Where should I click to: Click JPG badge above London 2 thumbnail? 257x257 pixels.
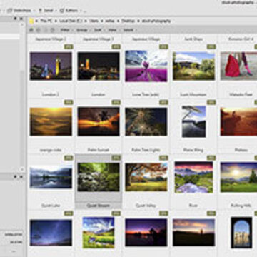(69, 46)
